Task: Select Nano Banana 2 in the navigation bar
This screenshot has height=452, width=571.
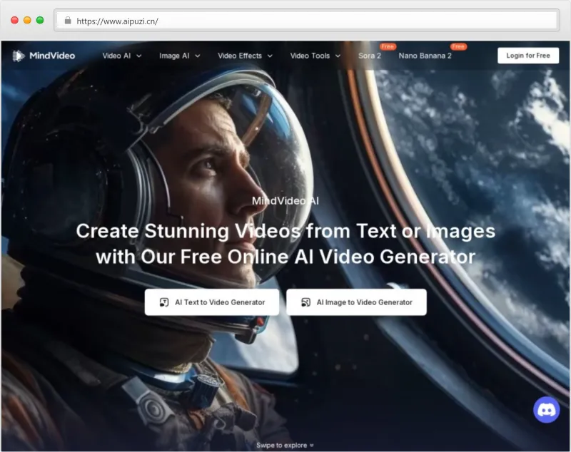Action: tap(425, 55)
